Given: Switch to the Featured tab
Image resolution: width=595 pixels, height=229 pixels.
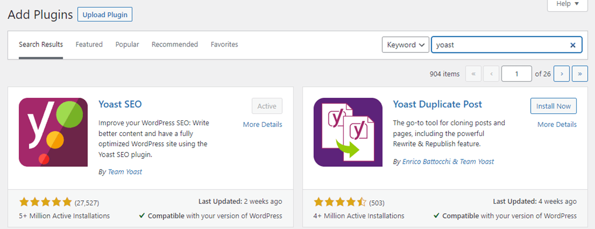Looking at the screenshot, I should click(89, 44).
